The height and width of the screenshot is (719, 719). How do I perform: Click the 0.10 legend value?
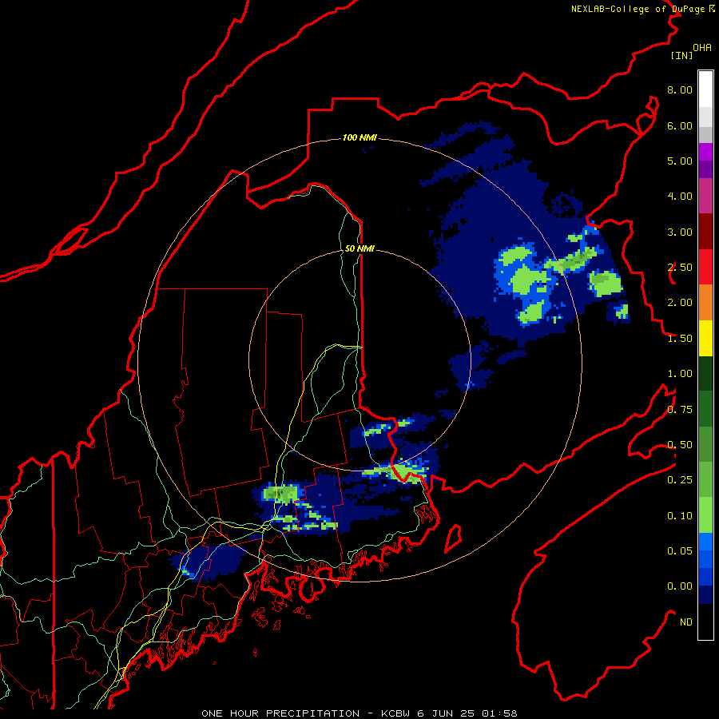(x=680, y=516)
